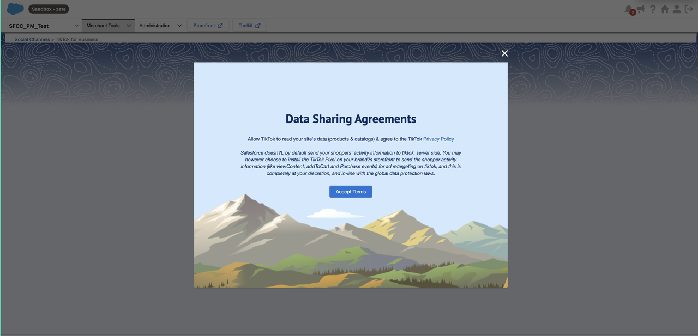Open the TikTok Privacy Policy link
Screen dimensions: 698x336
click(x=438, y=139)
